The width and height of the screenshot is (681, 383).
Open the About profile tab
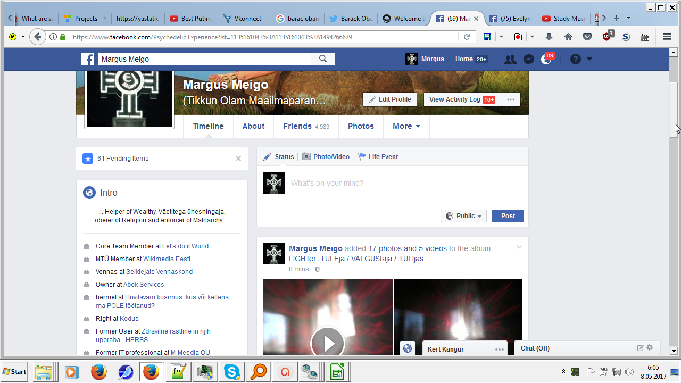tap(253, 126)
